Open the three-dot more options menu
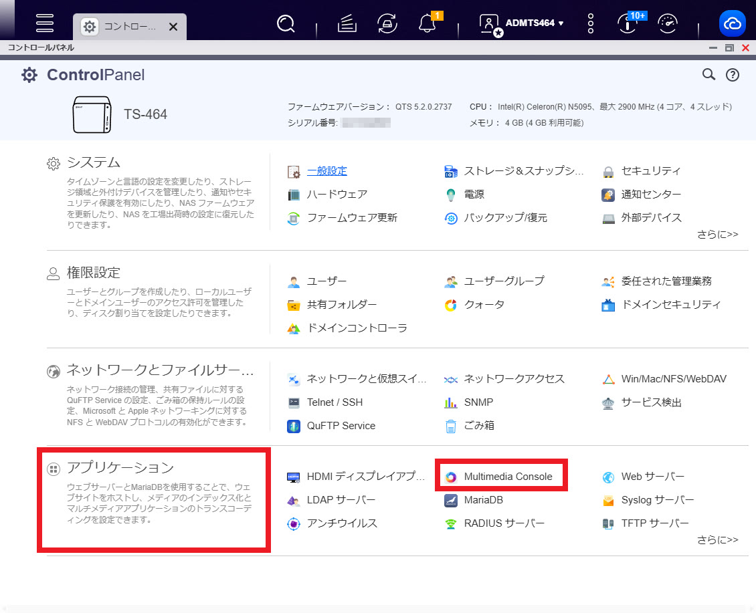The image size is (756, 613). [x=591, y=23]
